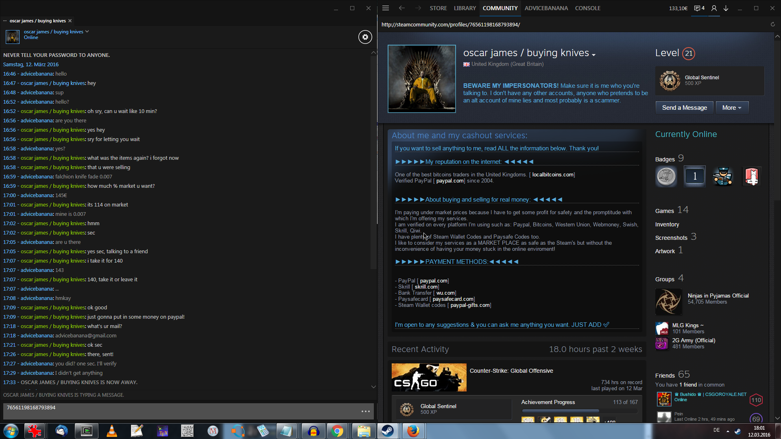Open the chat notifications icon

pos(699,8)
